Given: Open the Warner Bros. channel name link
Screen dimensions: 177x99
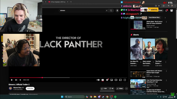Looking at the screenshot, I should 17,88.
